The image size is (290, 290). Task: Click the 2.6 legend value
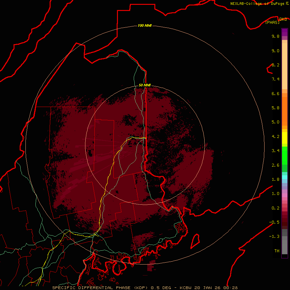point(275,165)
